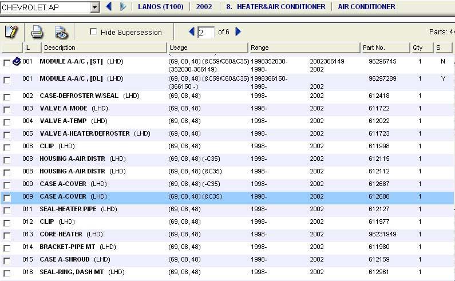Select checkbox for SEAL-HEATER PIPE
This screenshot has height=281, width=455.
point(7,211)
